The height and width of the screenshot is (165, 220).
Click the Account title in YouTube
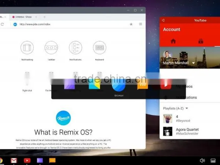172,30
